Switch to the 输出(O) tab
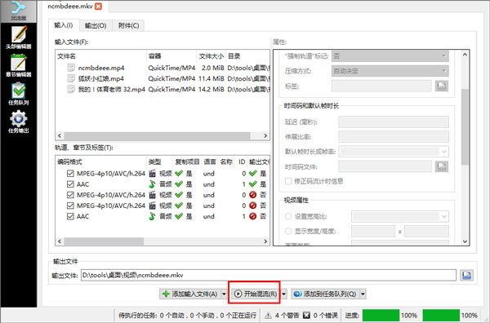Image resolution: width=490 pixels, height=323 pixels. [96, 25]
